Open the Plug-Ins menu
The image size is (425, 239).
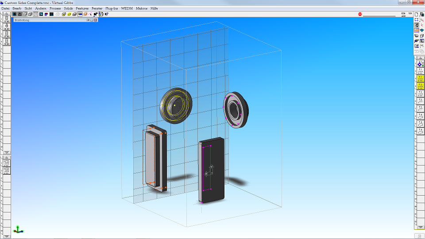click(x=112, y=8)
